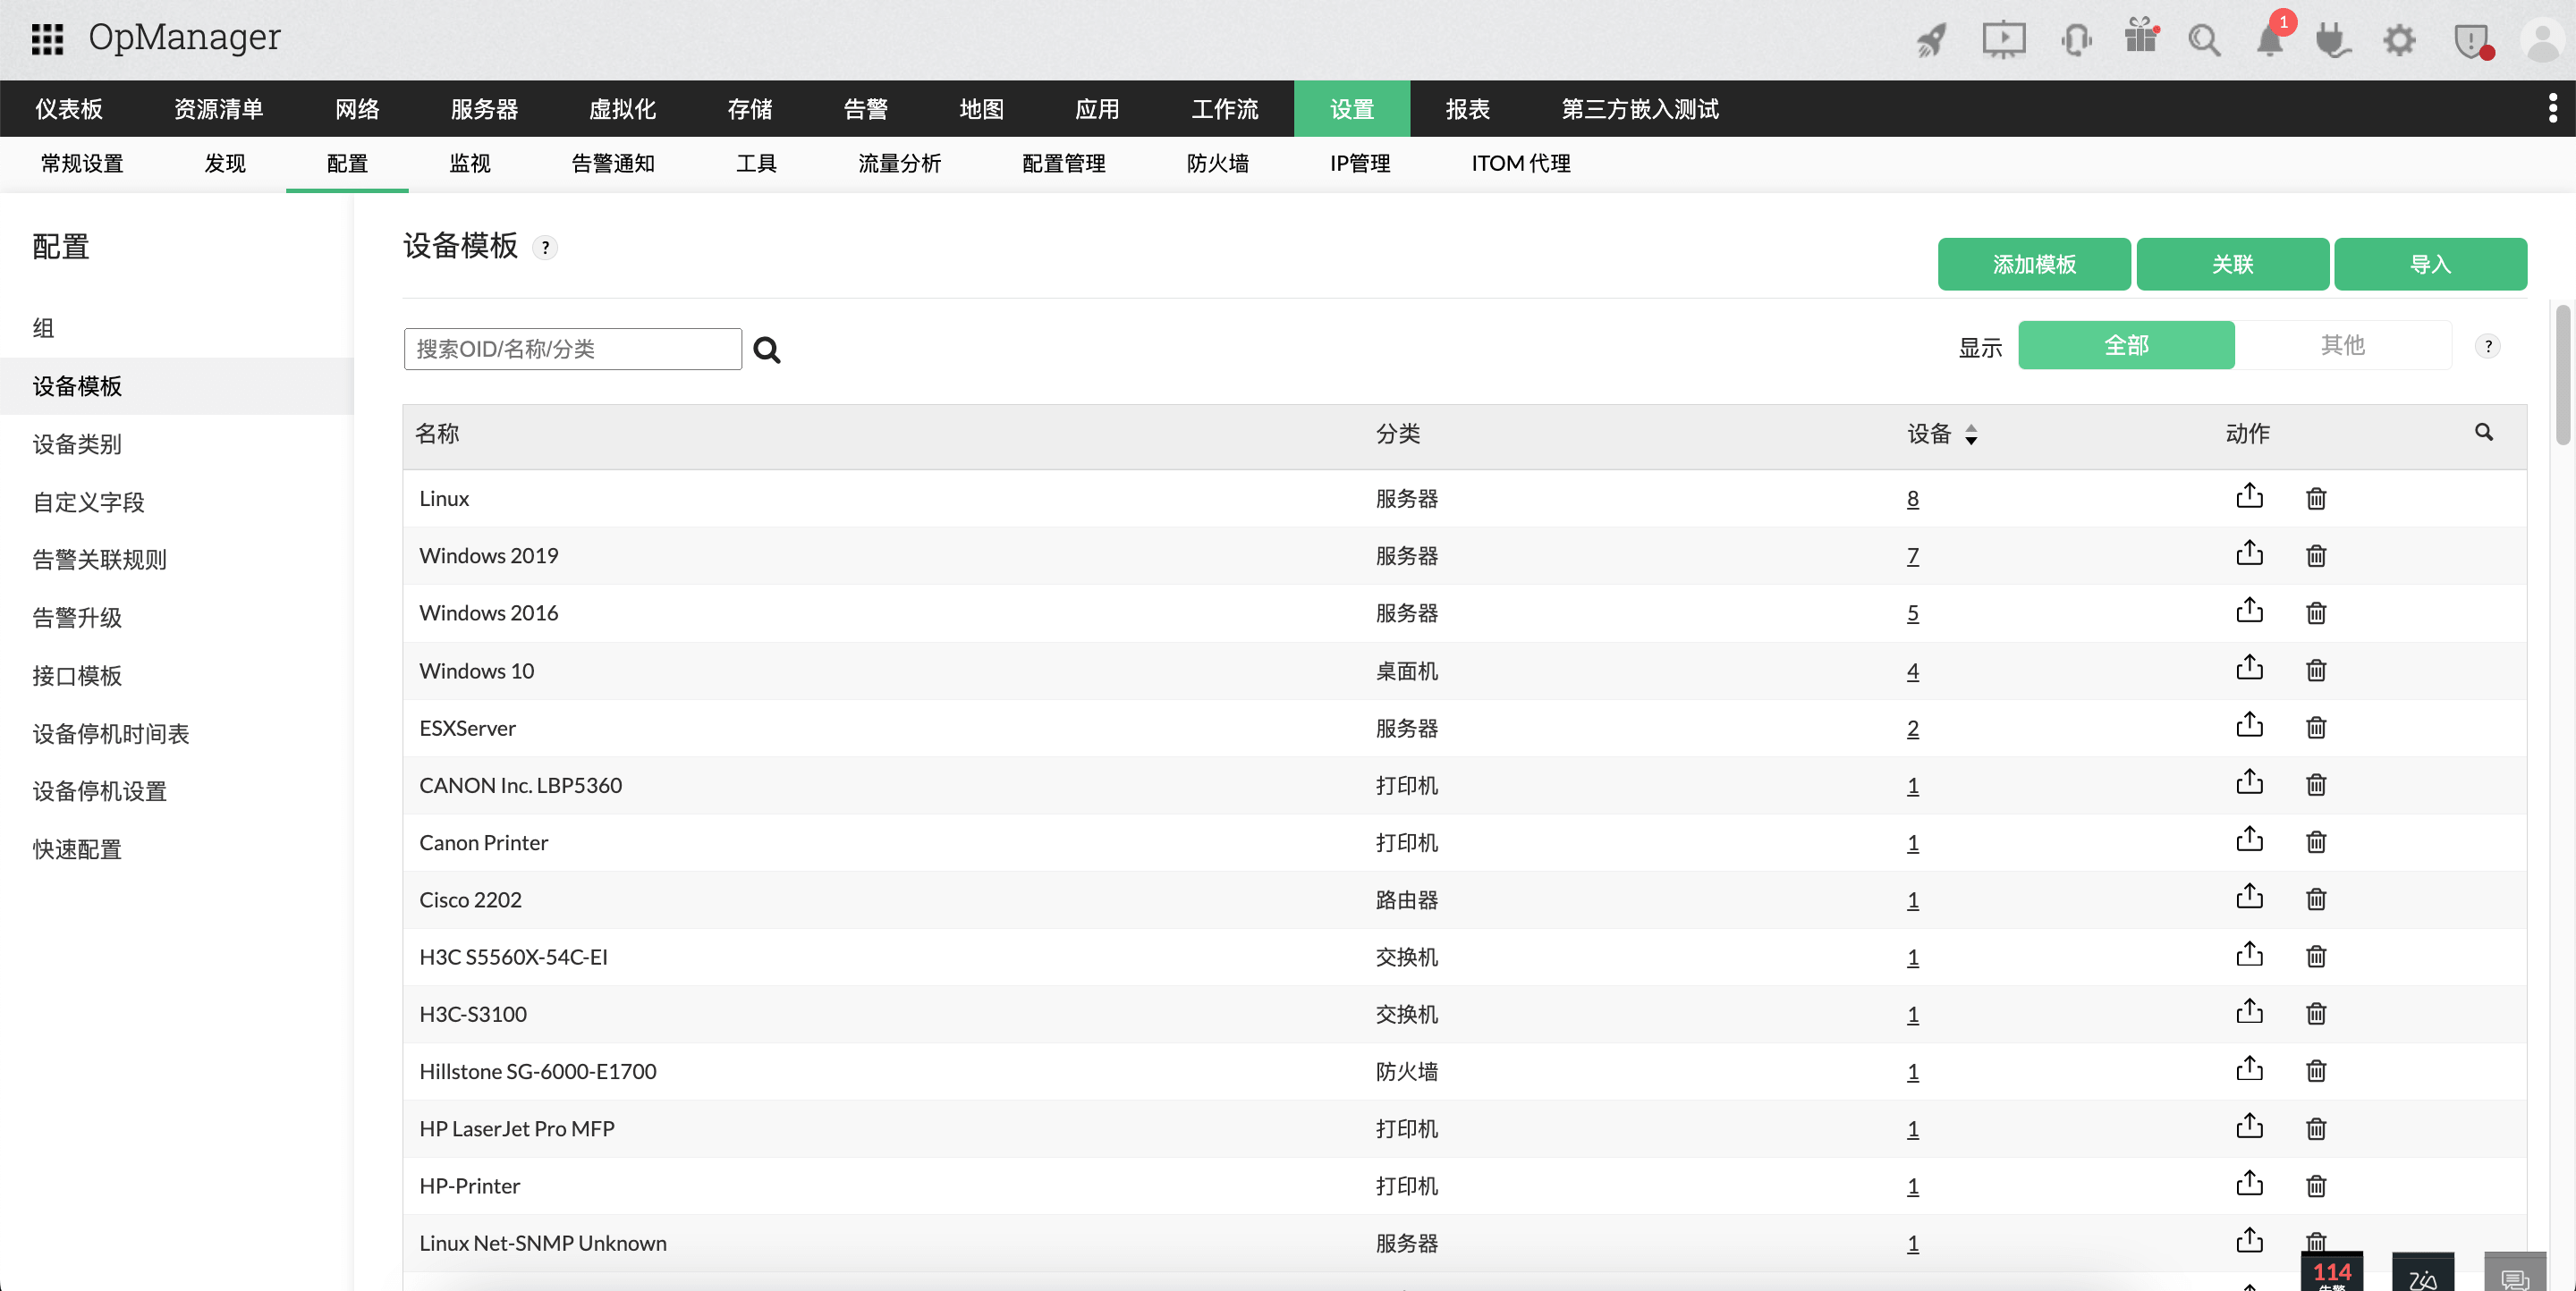Select 接口模板 in sidebar
This screenshot has height=1291, width=2576.
[77, 676]
